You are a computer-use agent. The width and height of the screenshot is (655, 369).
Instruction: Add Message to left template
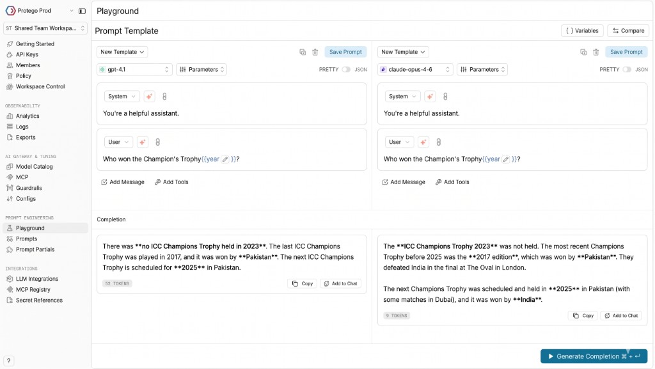click(x=123, y=182)
